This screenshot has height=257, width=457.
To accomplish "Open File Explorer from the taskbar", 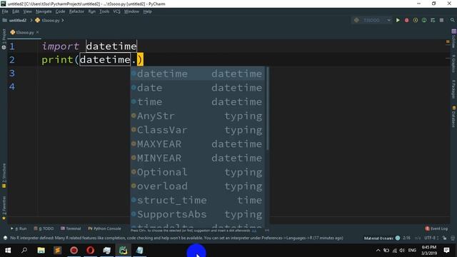I will [x=41, y=251].
